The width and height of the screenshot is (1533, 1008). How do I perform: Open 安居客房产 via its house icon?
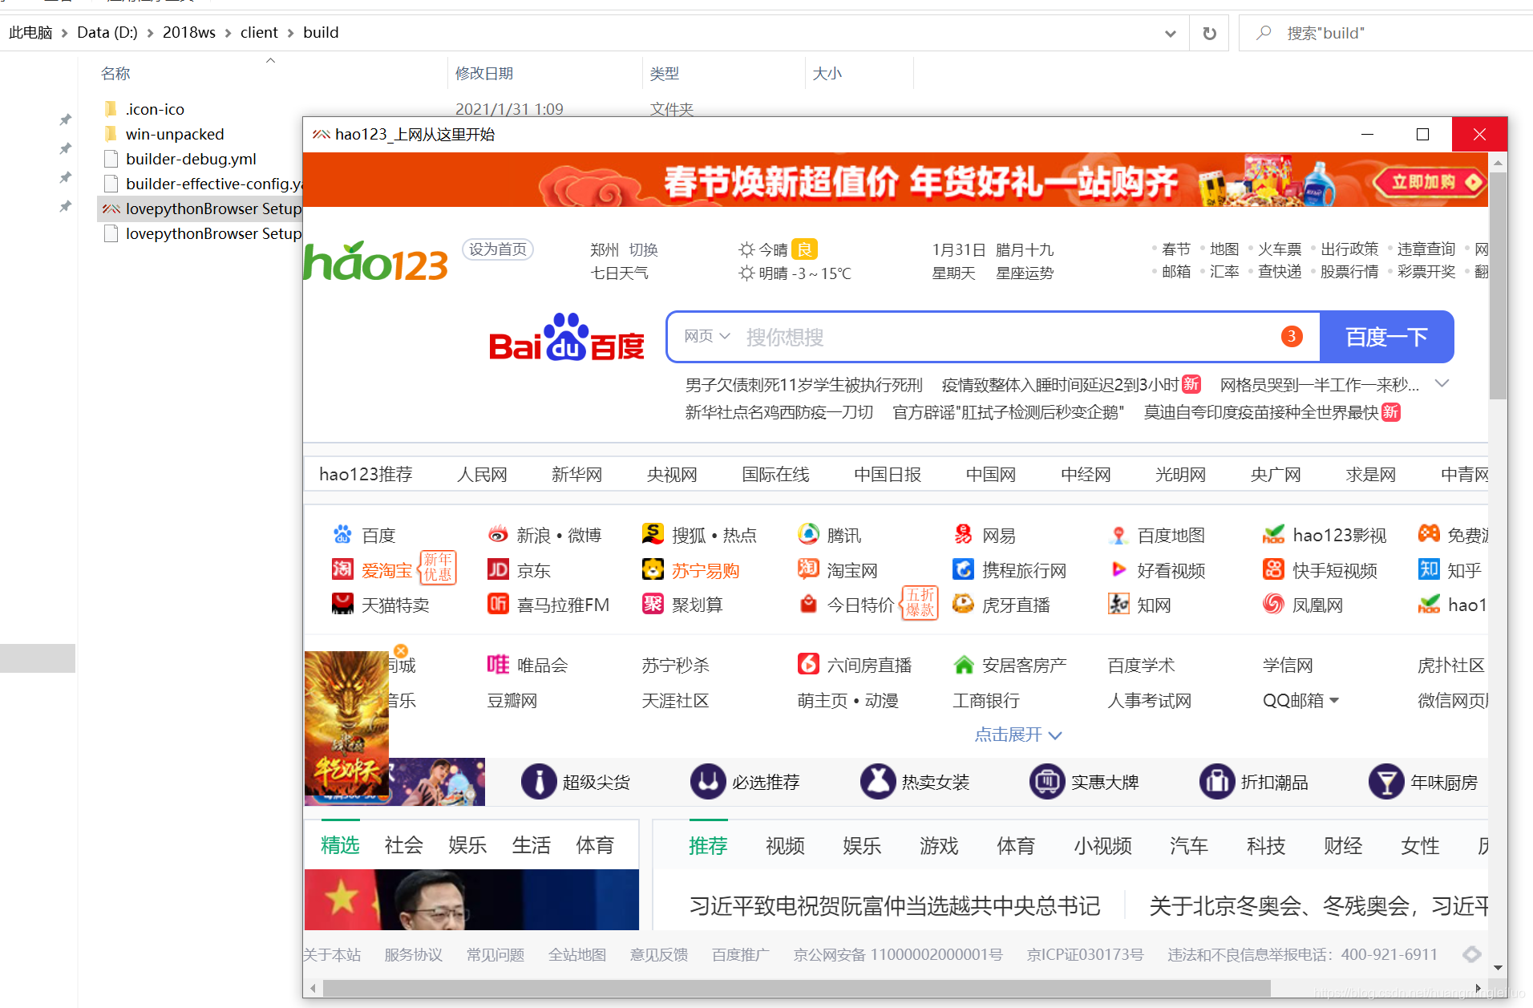[x=963, y=664]
